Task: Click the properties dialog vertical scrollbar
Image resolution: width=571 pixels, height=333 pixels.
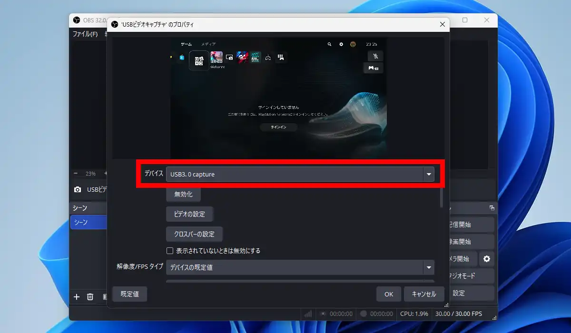Action: coord(442,197)
